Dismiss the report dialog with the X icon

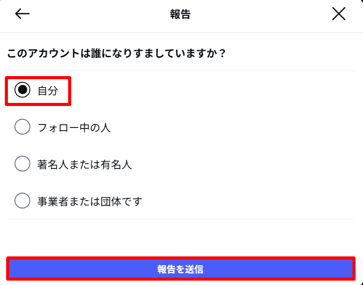coord(339,14)
